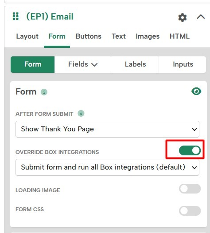
Task: Open the After Form Submit dropdown
Action: coord(107,129)
